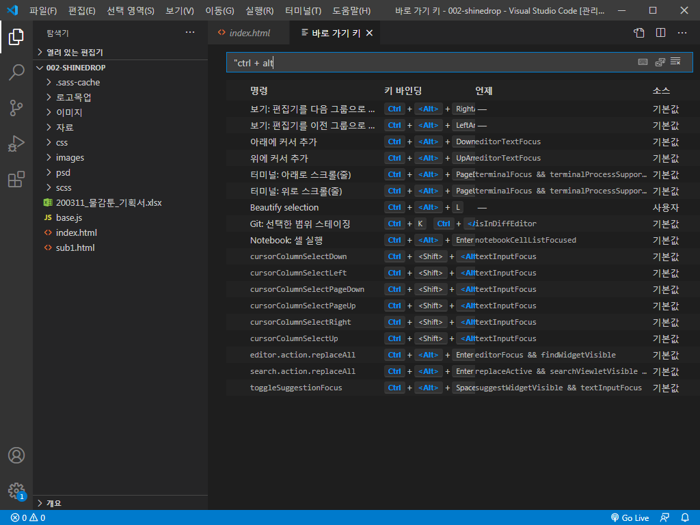This screenshot has height=525, width=700.
Task: Expand the scss folder
Action: 120,187
